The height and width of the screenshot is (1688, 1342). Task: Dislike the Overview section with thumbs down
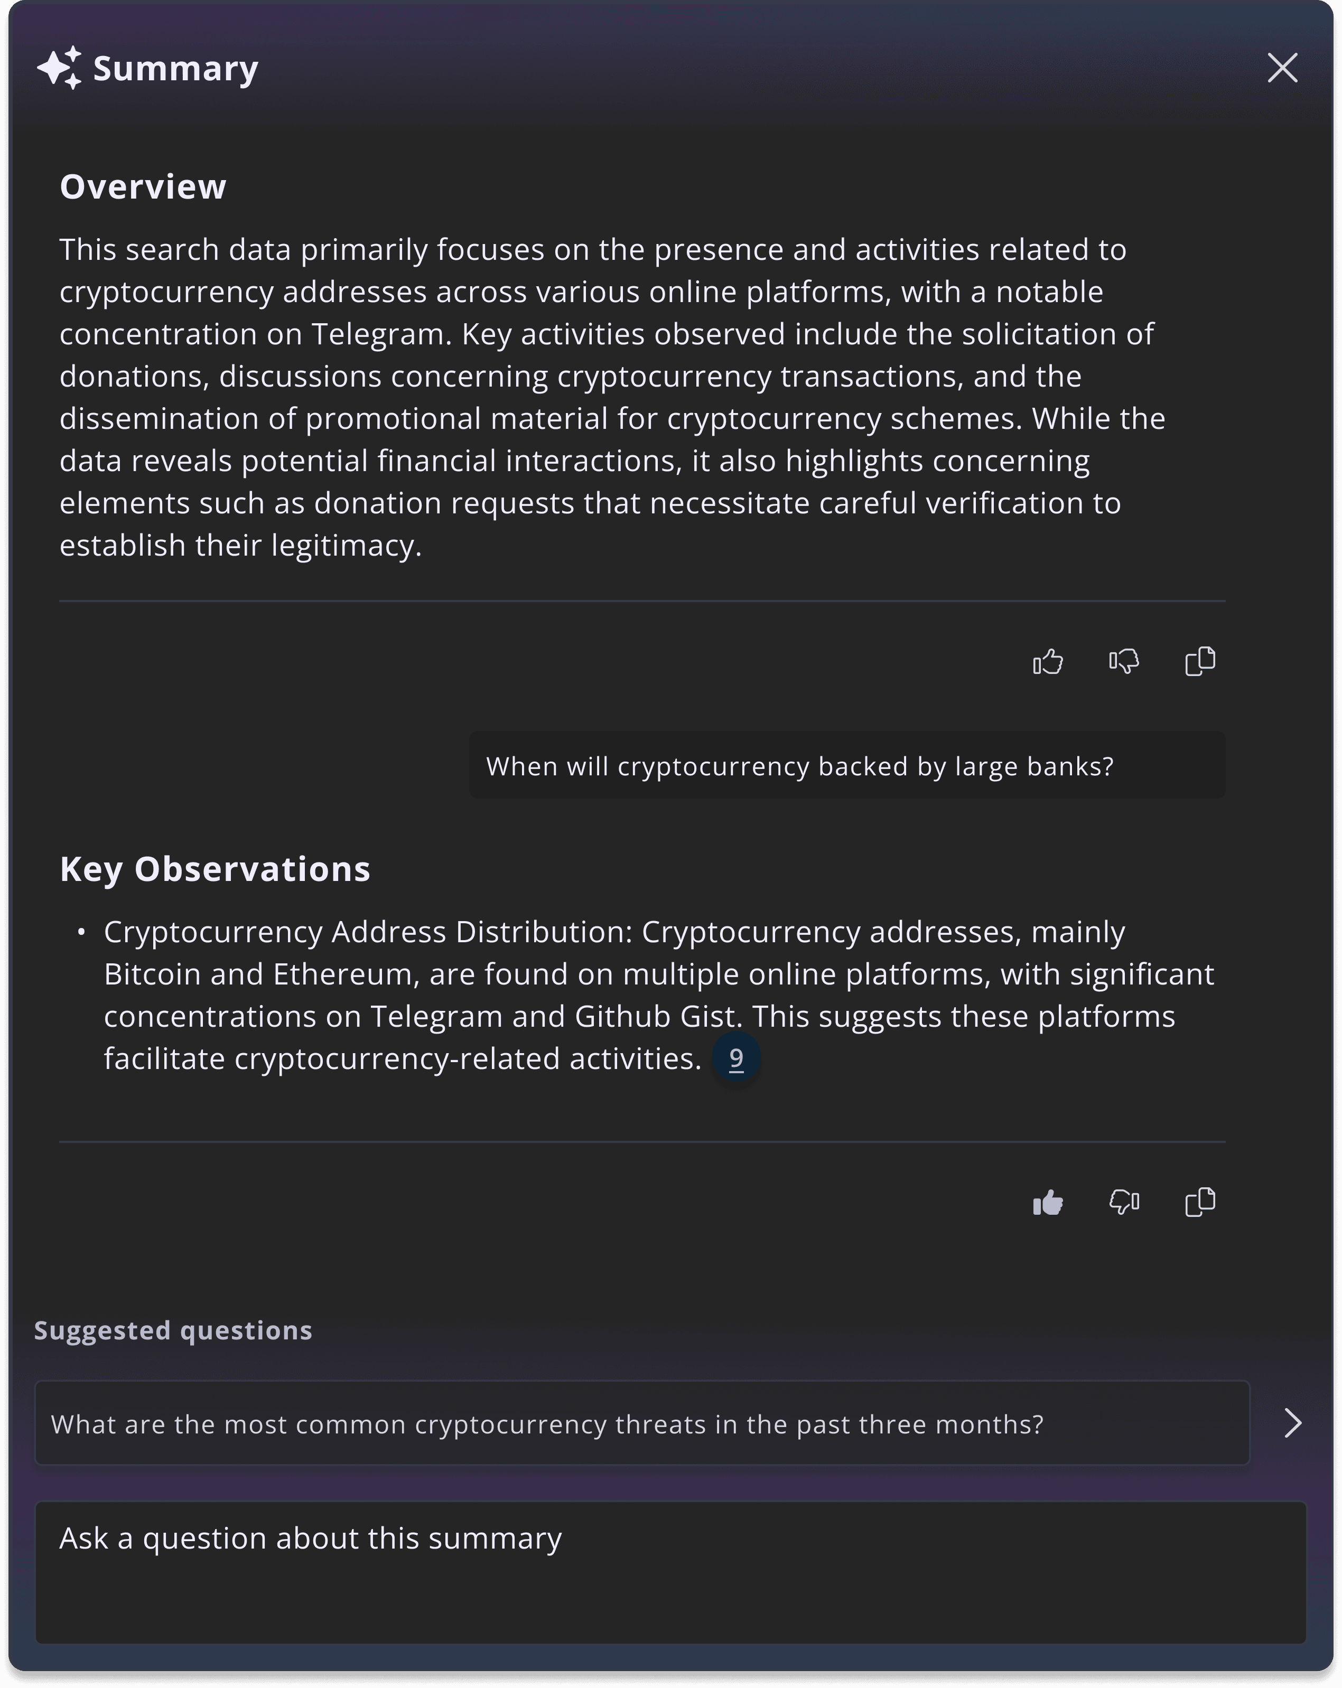(x=1124, y=662)
